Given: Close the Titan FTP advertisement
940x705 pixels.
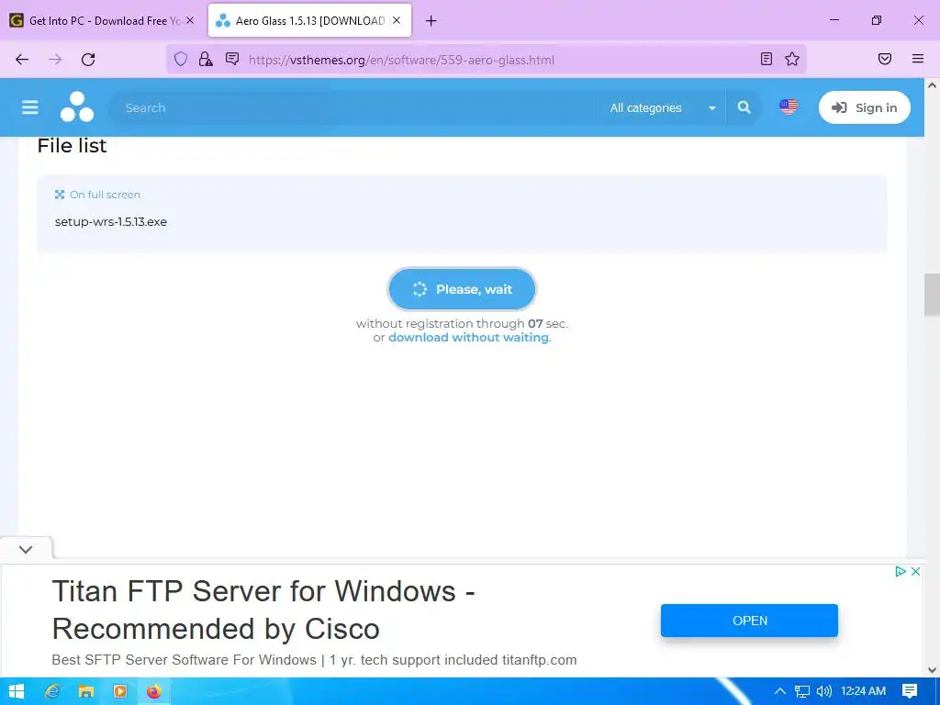Looking at the screenshot, I should [915, 571].
